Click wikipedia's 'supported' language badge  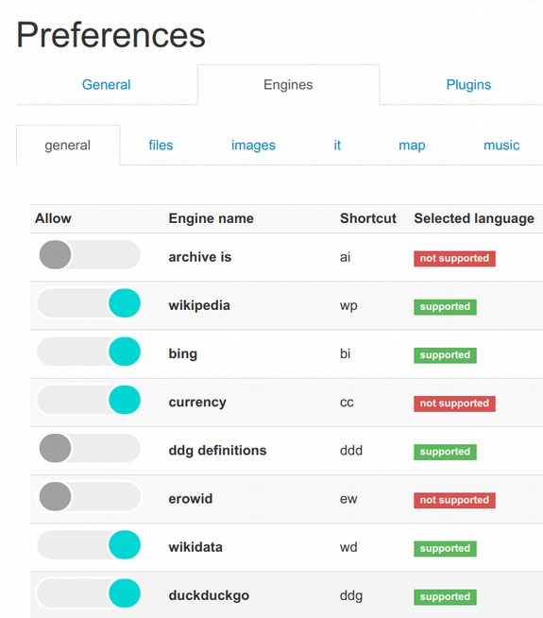pos(445,307)
